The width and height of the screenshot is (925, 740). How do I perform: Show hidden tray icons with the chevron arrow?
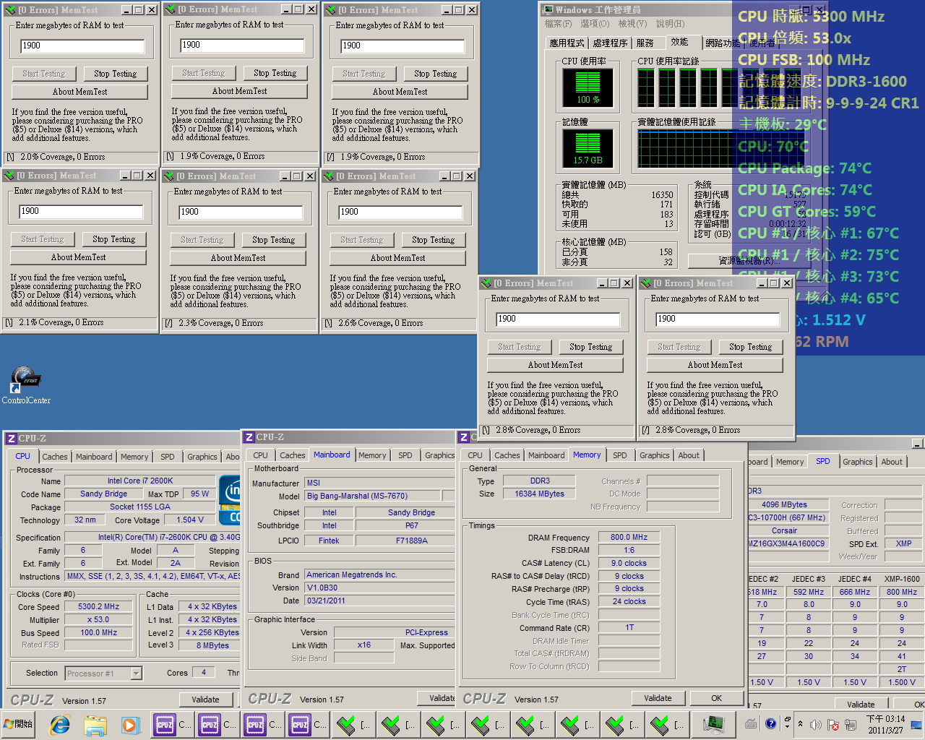[x=800, y=723]
